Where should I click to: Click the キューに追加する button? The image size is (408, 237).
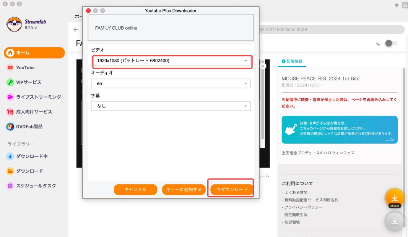[184, 189]
